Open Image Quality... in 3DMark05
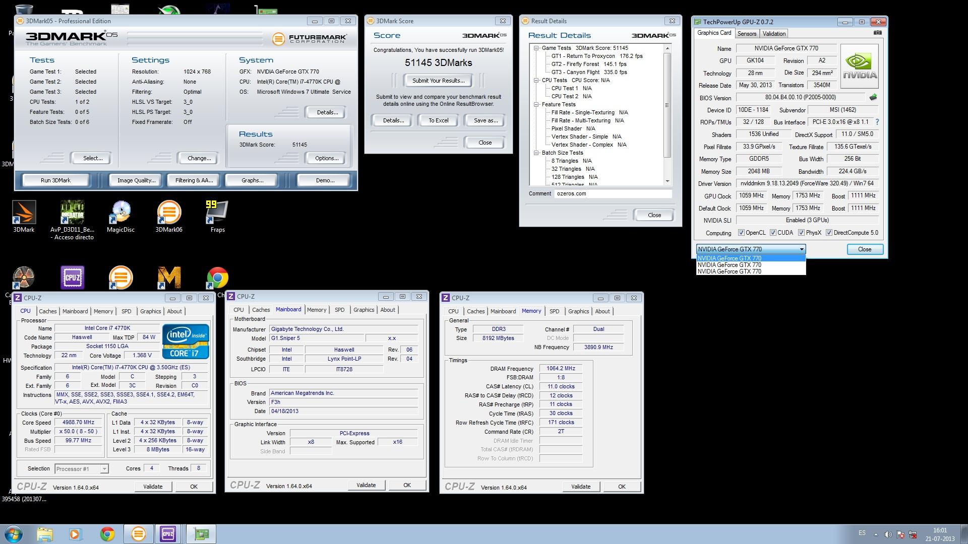 [136, 180]
